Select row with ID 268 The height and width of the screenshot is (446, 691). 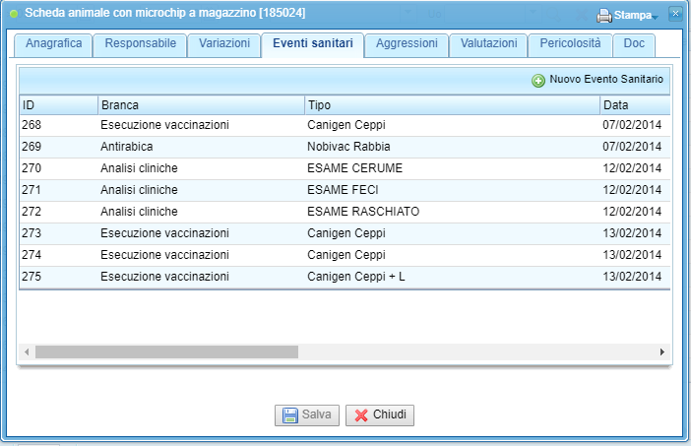coord(345,125)
